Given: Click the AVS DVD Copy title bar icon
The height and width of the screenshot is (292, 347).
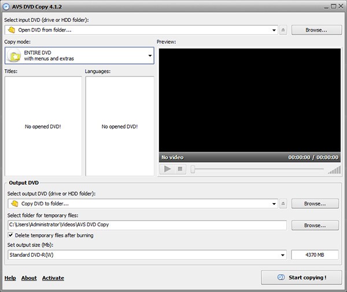Looking at the screenshot, I should point(6,5).
